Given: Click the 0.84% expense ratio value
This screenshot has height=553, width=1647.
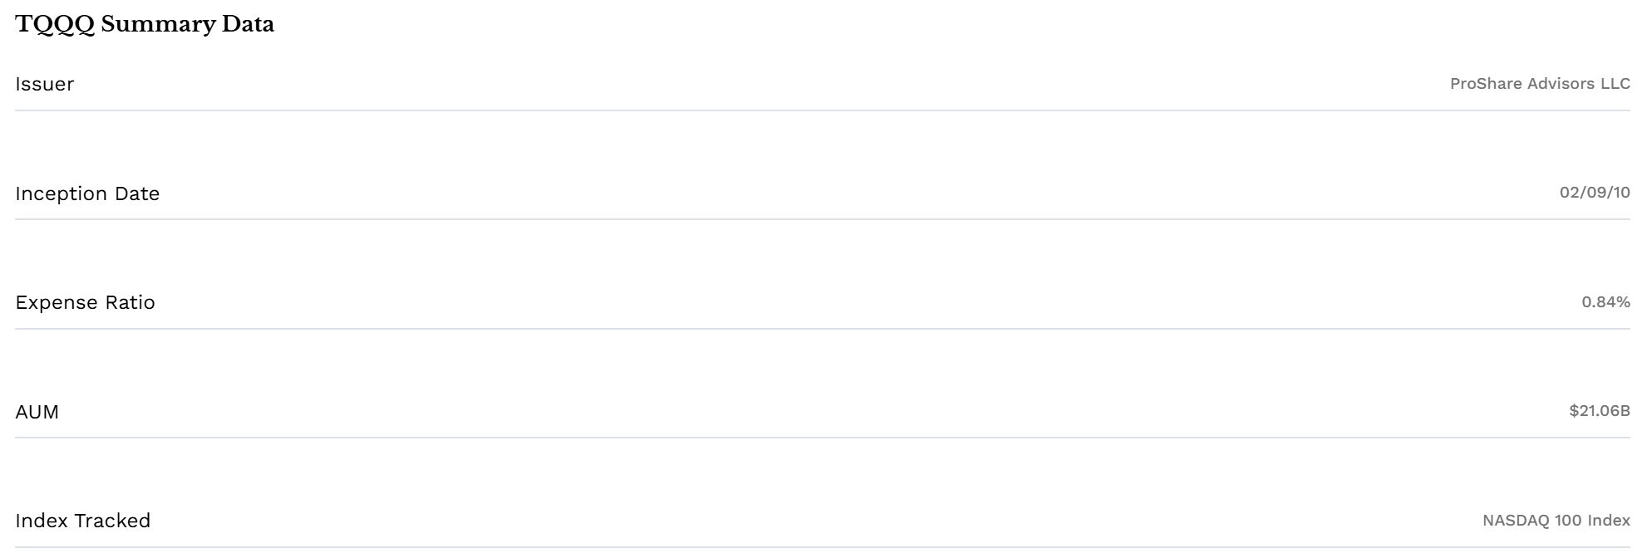Looking at the screenshot, I should point(1605,302).
